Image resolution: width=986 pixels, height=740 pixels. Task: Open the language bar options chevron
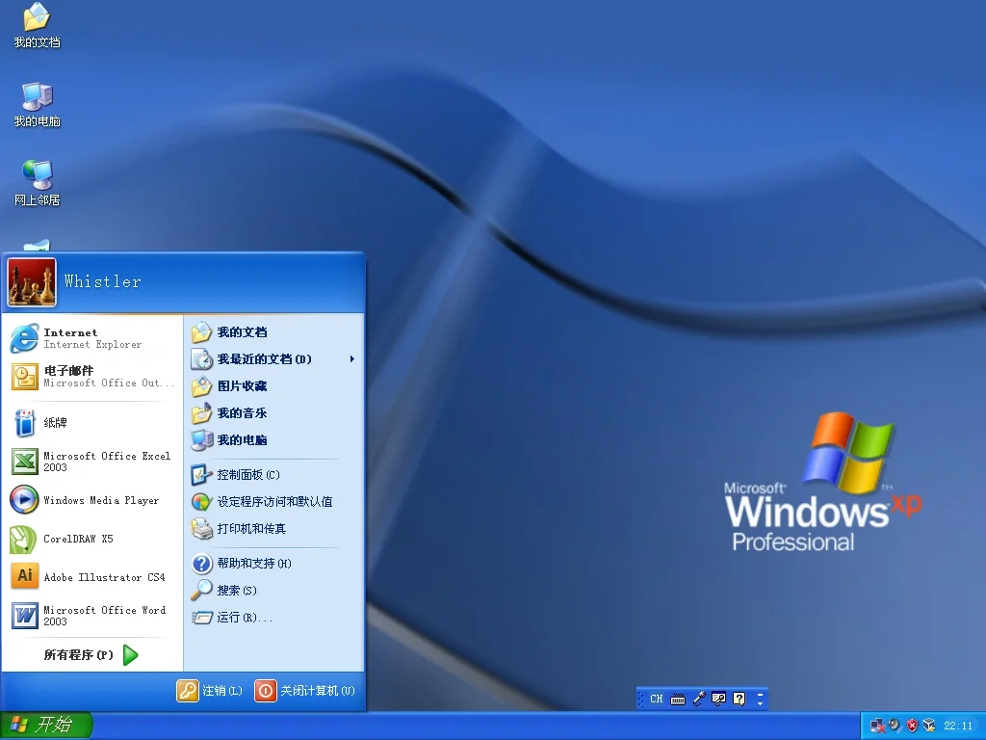[760, 698]
